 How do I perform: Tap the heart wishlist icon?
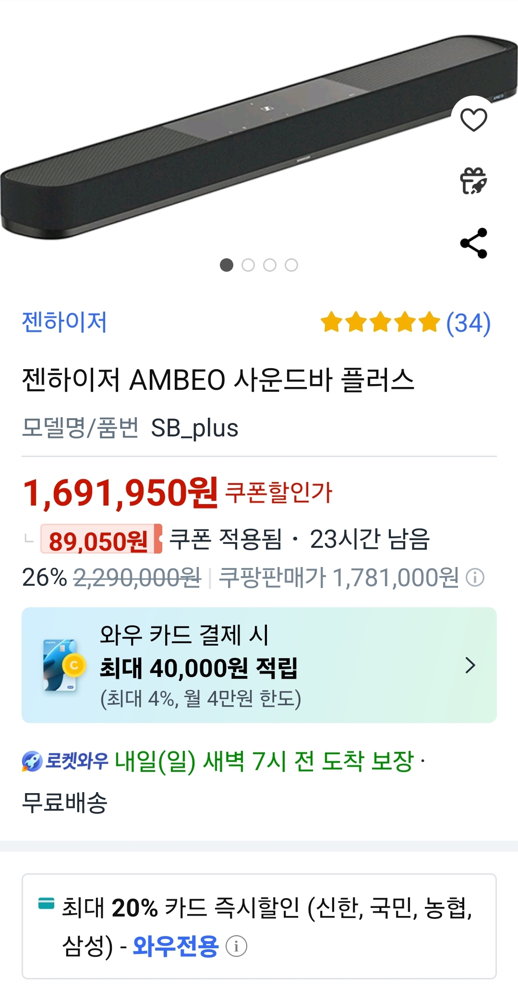click(x=473, y=120)
